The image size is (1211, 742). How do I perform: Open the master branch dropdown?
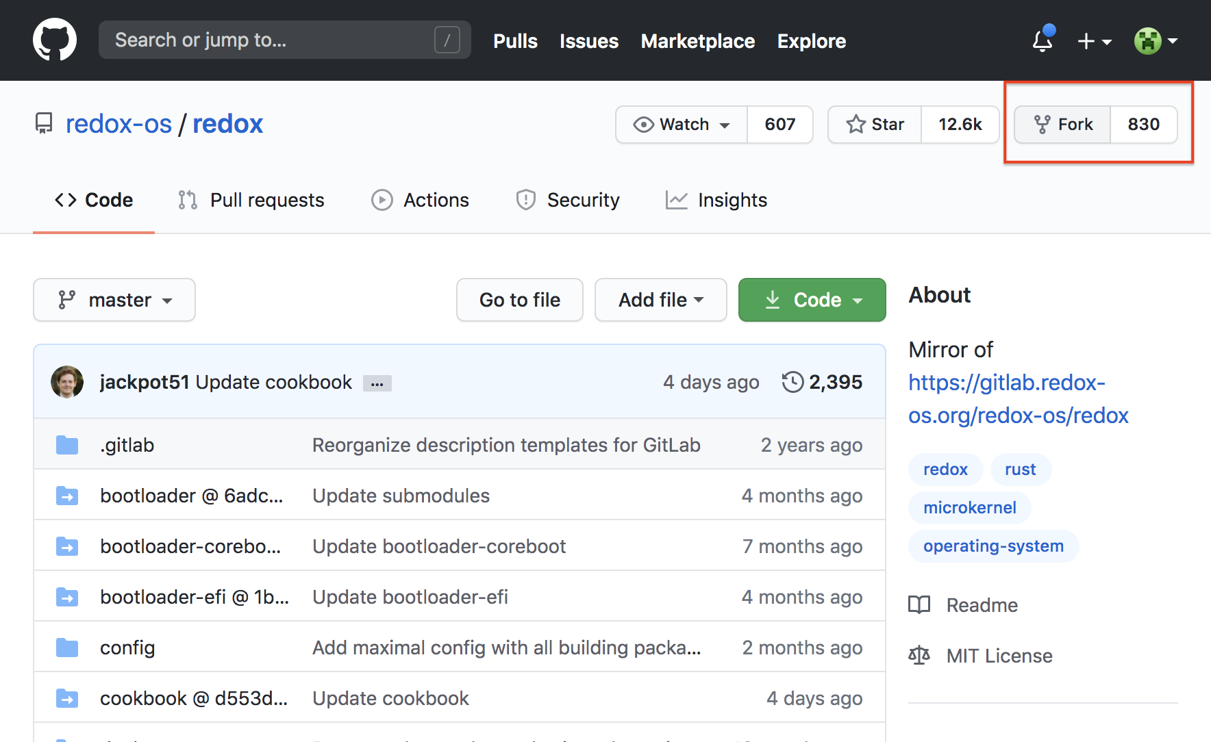(x=114, y=300)
